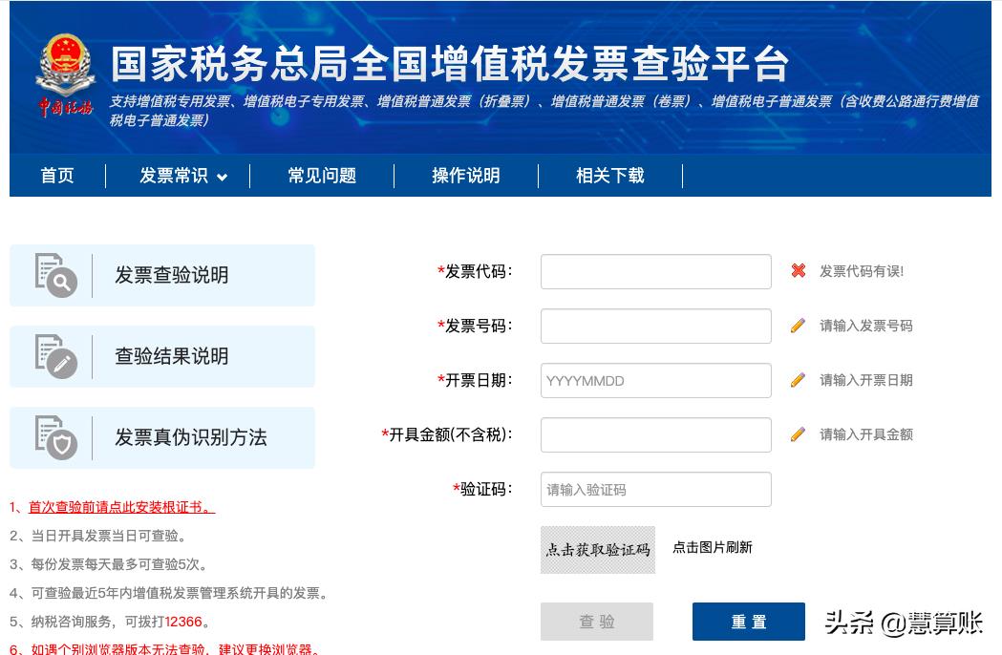Click the 验证码 field label
Viewport: 1002px width, 655px height.
coord(482,490)
